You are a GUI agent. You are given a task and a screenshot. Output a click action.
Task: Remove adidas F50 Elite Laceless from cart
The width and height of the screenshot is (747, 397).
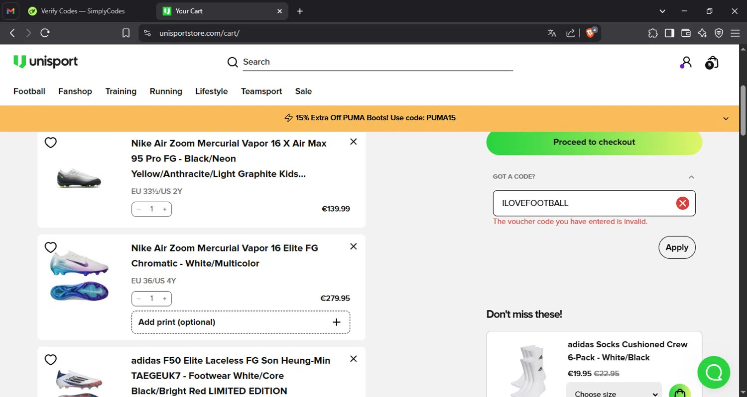coord(354,359)
